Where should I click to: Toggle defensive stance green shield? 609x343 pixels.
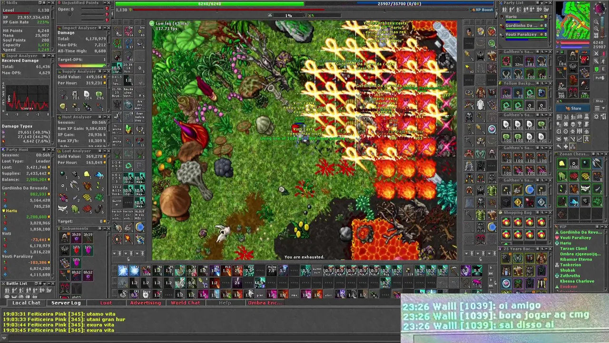pyautogui.click(x=596, y=69)
